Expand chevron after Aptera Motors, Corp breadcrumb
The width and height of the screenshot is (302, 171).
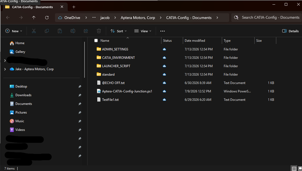161,18
